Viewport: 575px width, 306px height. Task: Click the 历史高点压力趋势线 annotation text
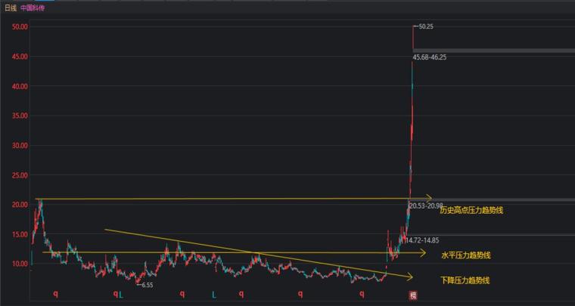pyautogui.click(x=471, y=211)
